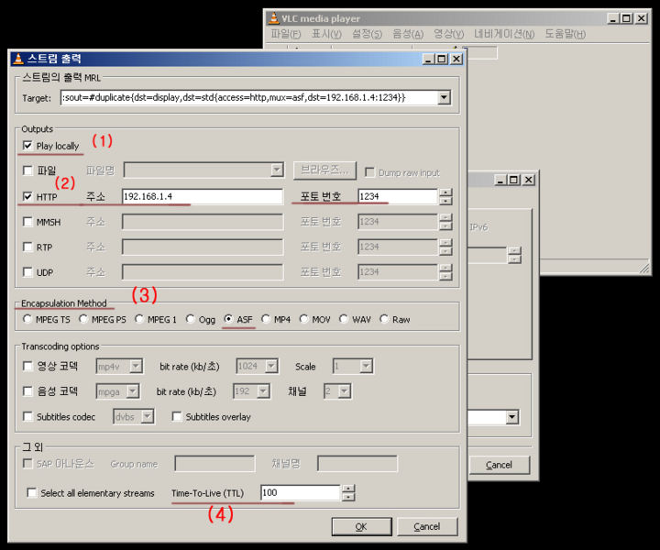Select MOV encapsulation

(x=303, y=319)
